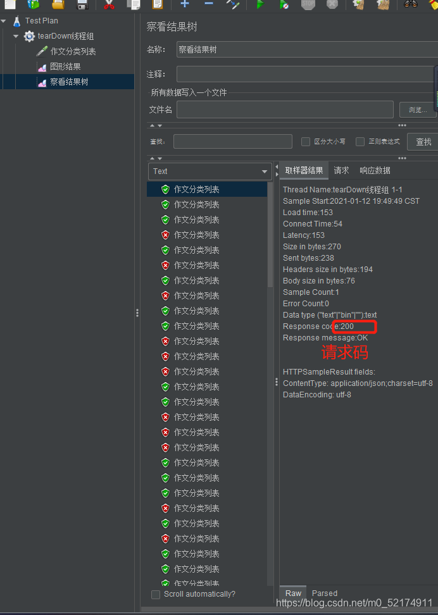Click the Shutdown grey X toolbar icon
The width and height of the screenshot is (438, 615).
332,4
